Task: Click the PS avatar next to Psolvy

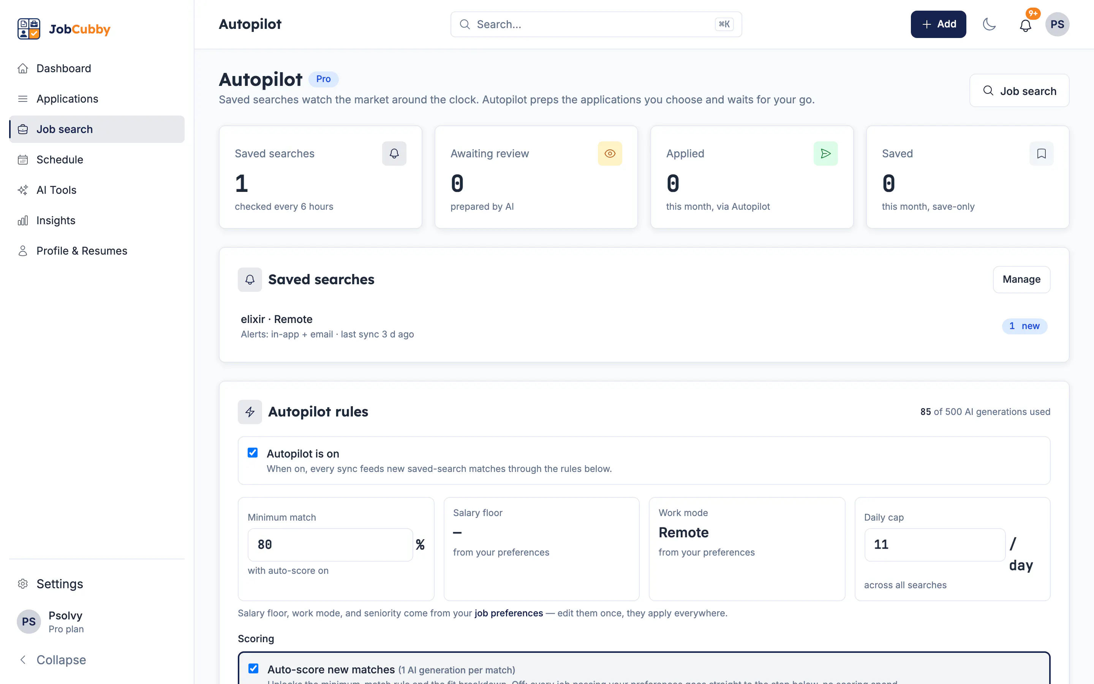Action: click(29, 622)
